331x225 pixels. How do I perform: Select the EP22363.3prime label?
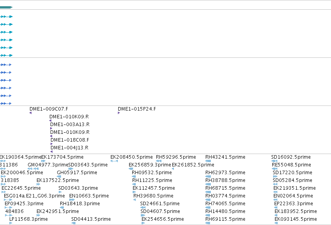click(293, 204)
